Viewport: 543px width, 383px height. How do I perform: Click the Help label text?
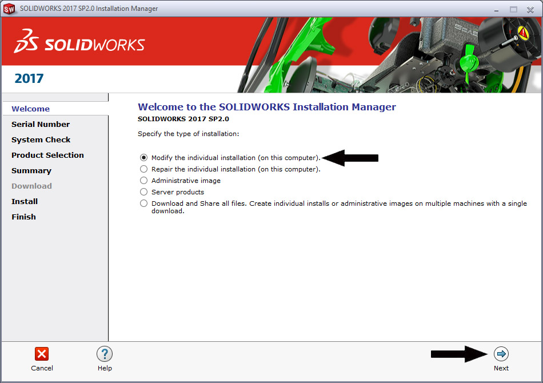pyautogui.click(x=105, y=368)
